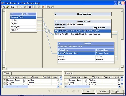Viewport: 126px width, 96px height.
Task: Select the DSLink3 tab in lower pane
Action: click(7, 73)
